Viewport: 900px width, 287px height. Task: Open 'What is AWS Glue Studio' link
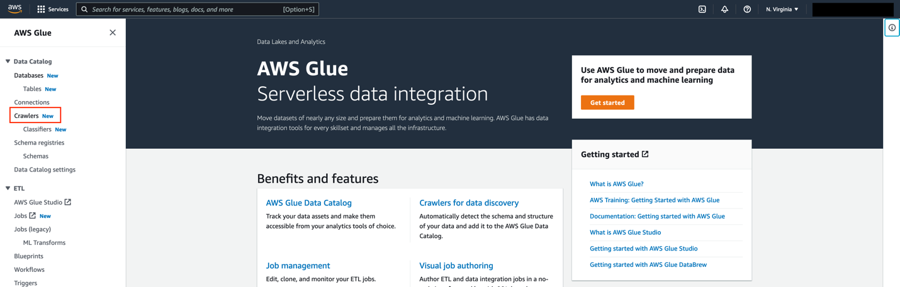coord(625,232)
